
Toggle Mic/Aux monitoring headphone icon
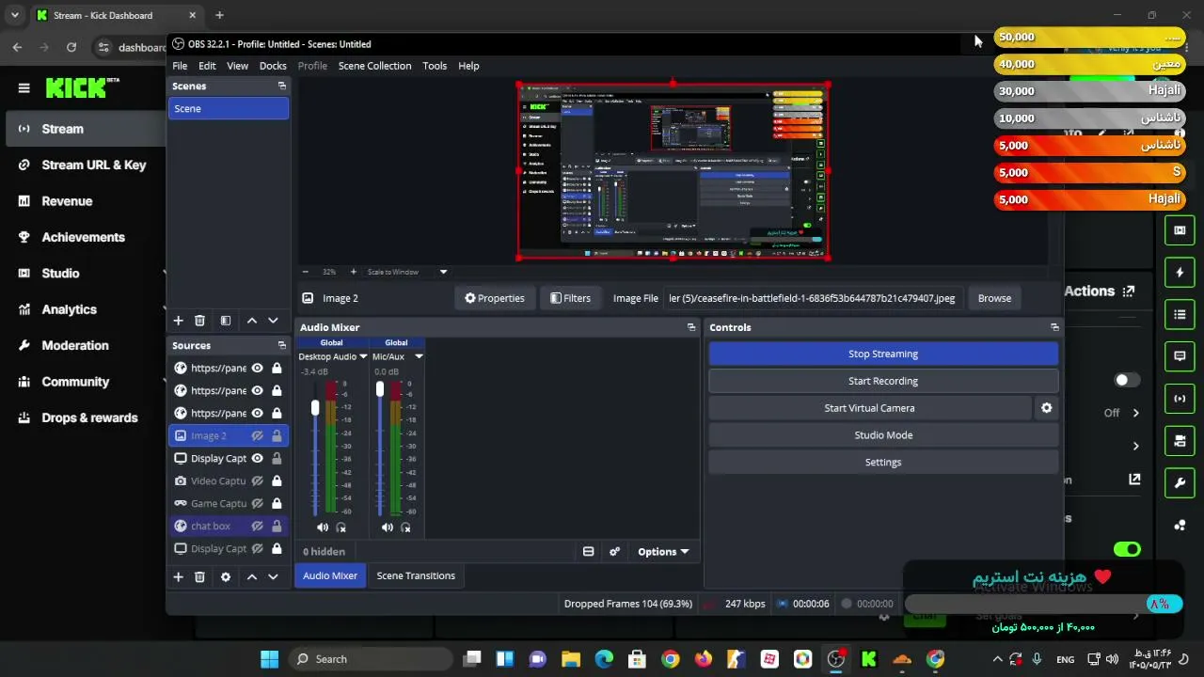(406, 527)
